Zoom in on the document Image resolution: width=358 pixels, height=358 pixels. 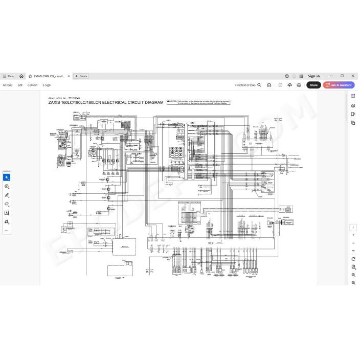[353, 275]
